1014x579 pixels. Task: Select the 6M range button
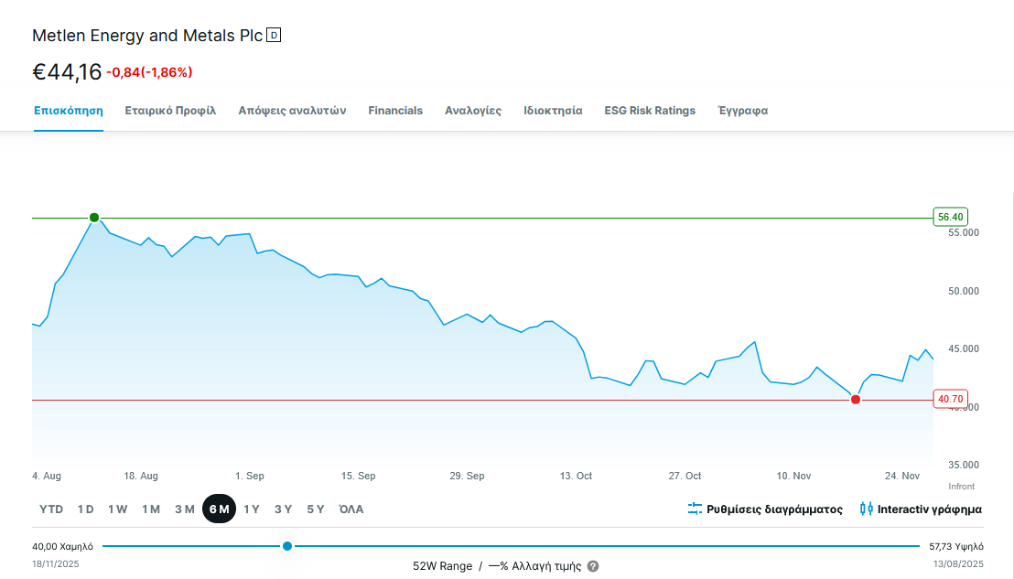(x=219, y=509)
